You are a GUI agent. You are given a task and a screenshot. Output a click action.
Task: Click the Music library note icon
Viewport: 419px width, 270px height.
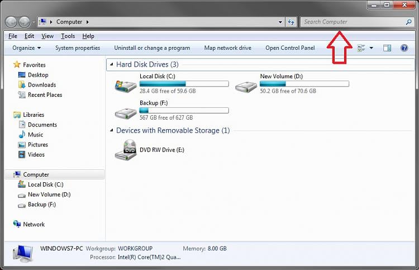[22, 135]
